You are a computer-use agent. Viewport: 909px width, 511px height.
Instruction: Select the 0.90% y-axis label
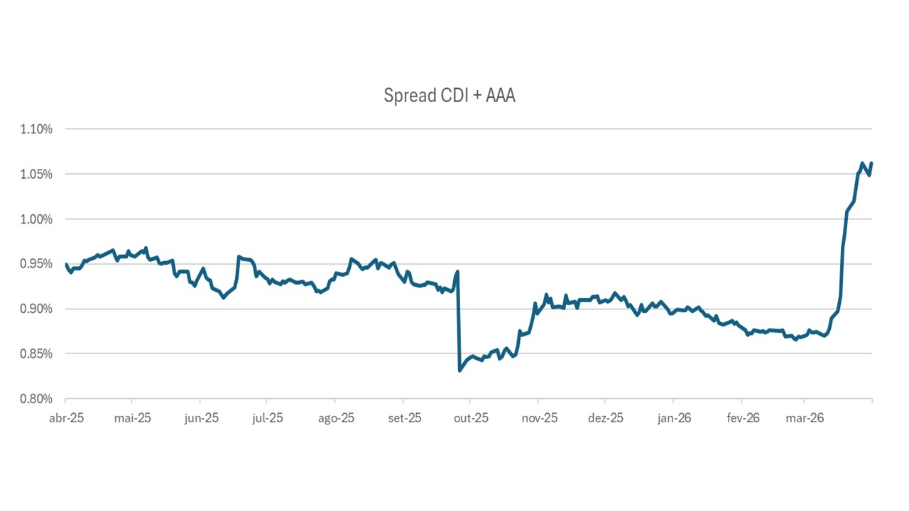click(37, 309)
